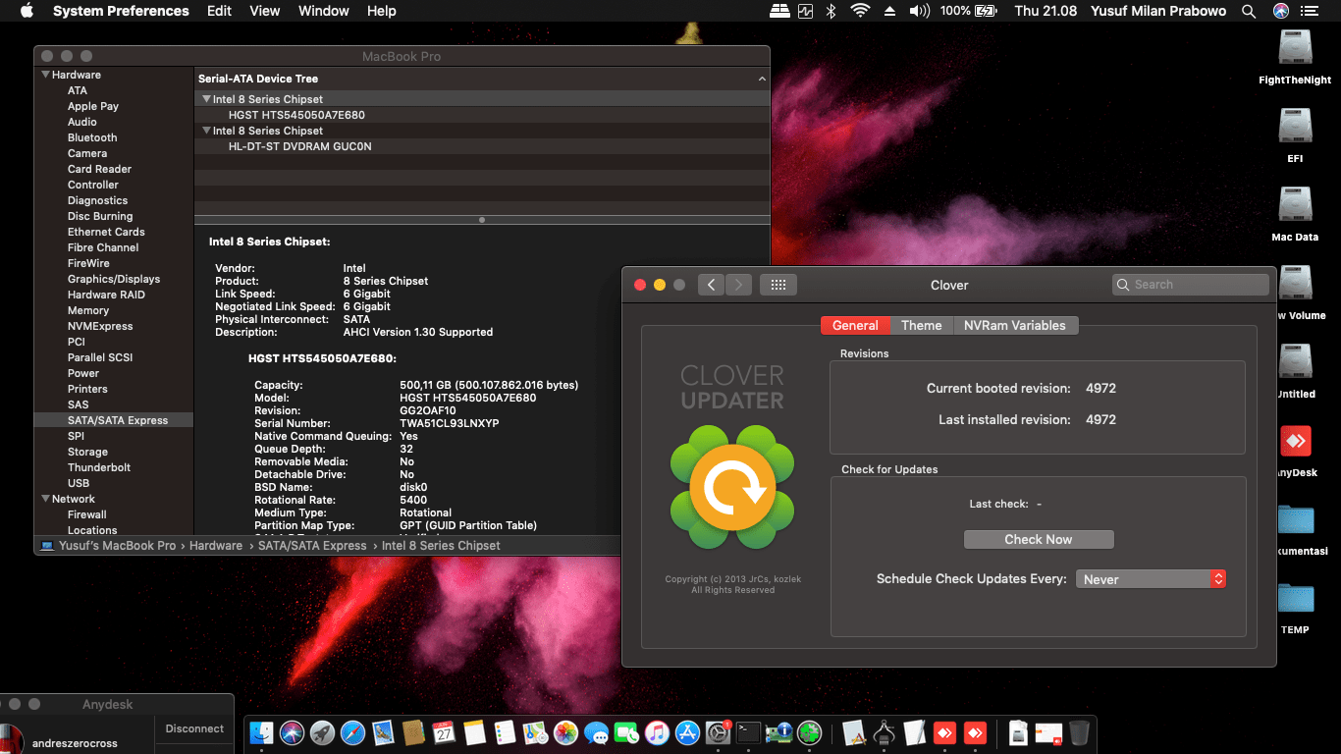Show all preferences grid button
Screen dimensions: 1341x754
click(x=778, y=285)
